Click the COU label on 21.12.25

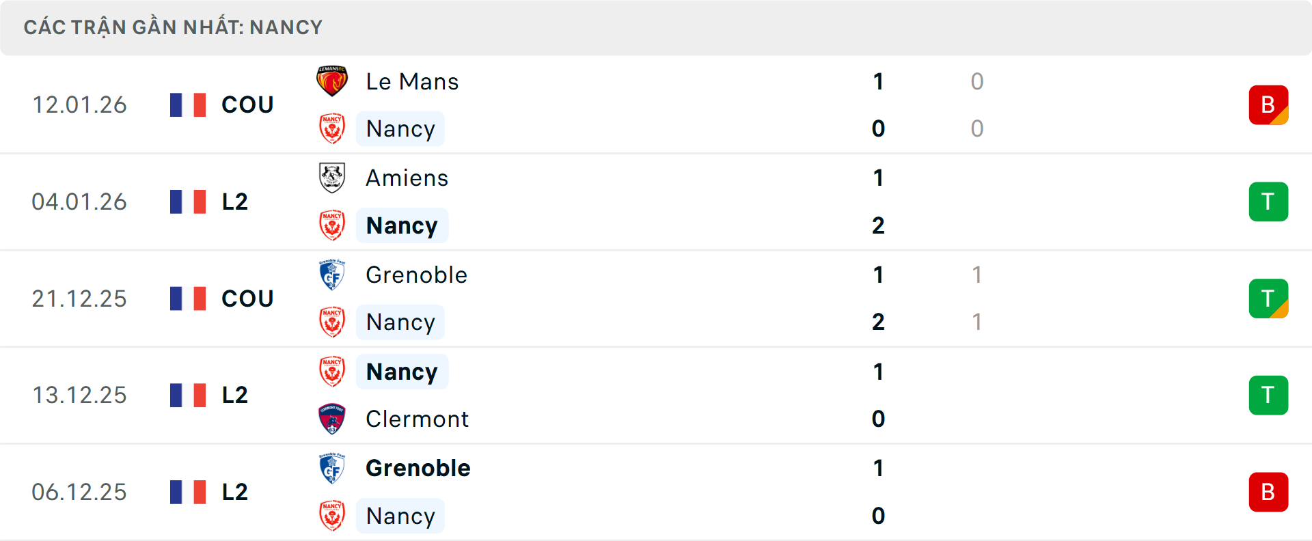click(x=247, y=299)
